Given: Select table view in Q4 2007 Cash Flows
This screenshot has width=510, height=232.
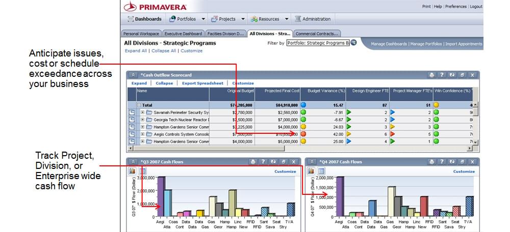Looking at the screenshot, I should pos(321,171).
